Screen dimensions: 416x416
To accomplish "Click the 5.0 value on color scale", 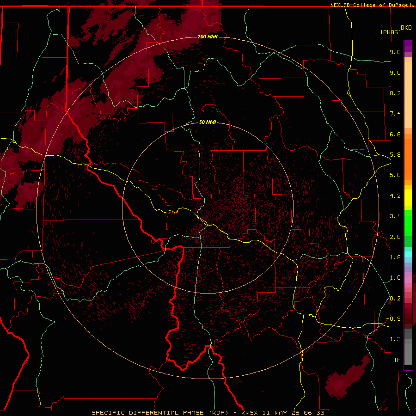I will point(395,175).
